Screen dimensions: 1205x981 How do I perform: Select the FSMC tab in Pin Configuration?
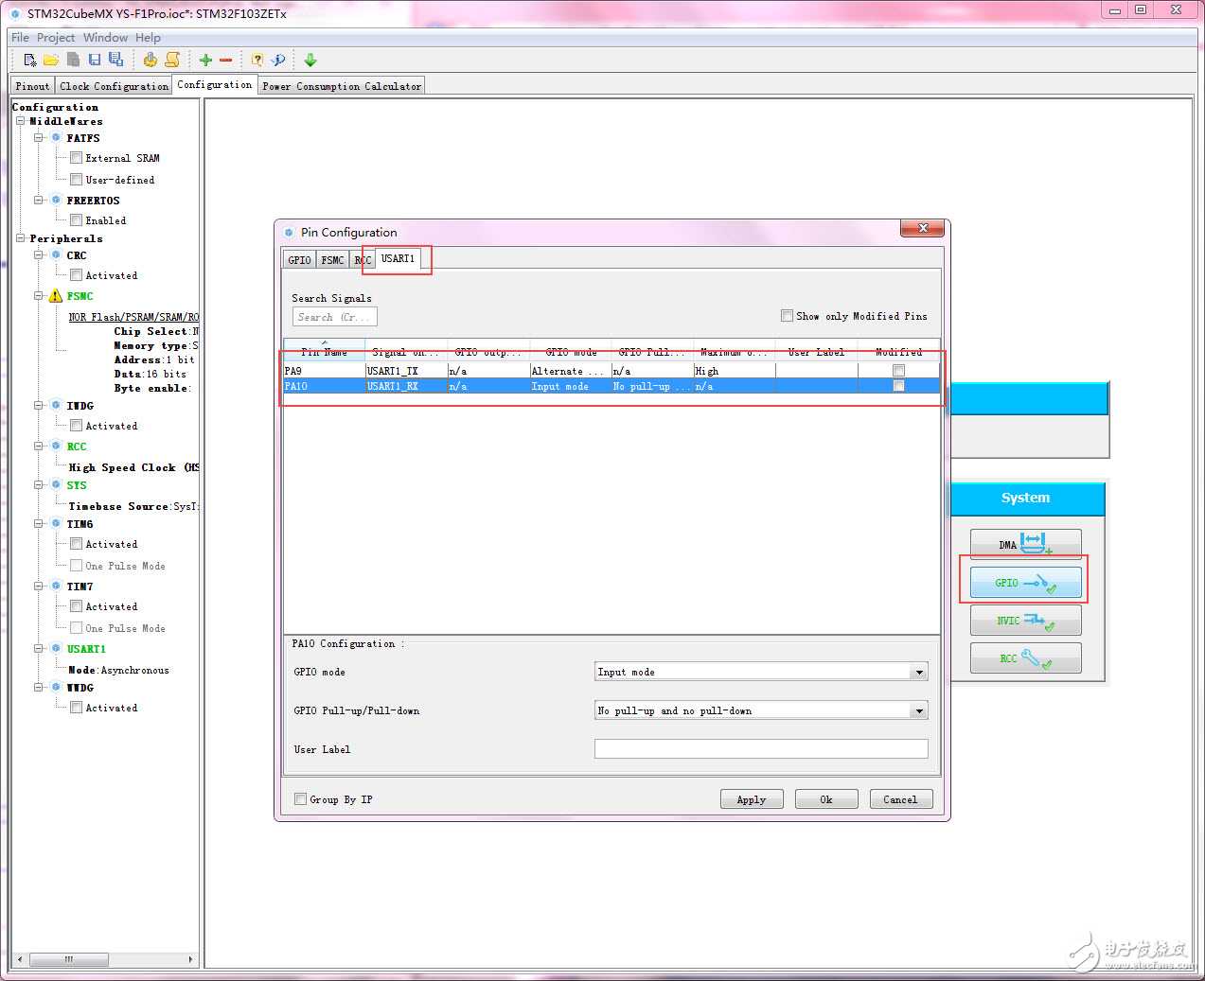[332, 260]
